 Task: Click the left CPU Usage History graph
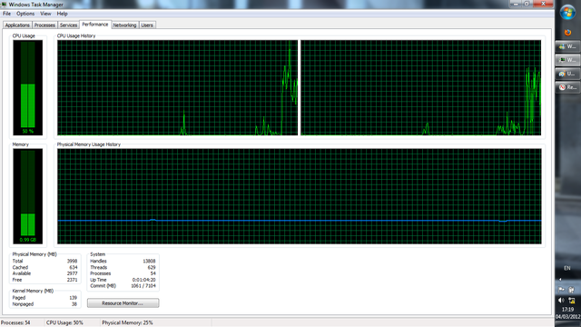(x=178, y=87)
